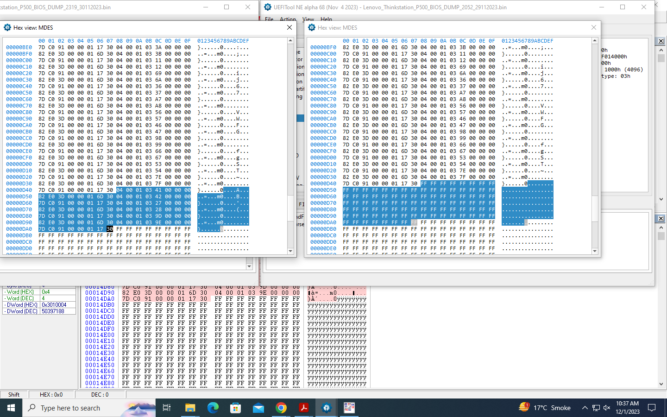Open File Explorer from the taskbar
Screen dimensions: 667x417
190,408
